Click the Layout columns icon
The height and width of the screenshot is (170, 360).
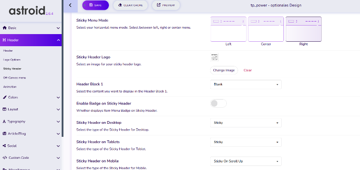click(4, 109)
